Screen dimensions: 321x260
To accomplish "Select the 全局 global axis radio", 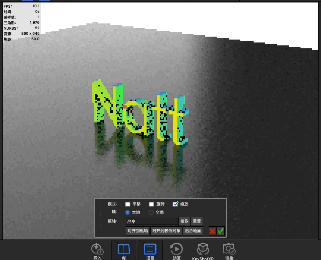I will pyautogui.click(x=151, y=212).
